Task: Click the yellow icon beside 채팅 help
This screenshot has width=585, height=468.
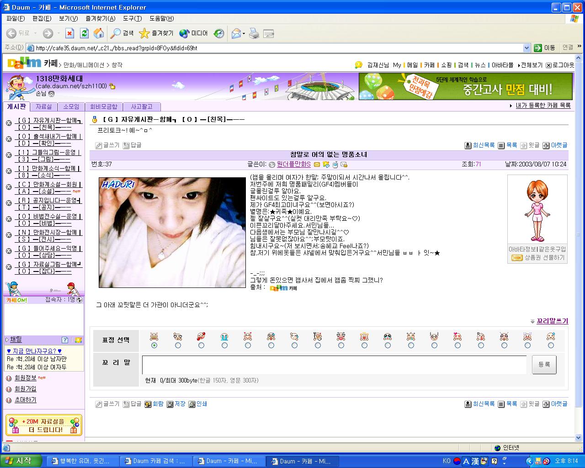Action: (78, 340)
